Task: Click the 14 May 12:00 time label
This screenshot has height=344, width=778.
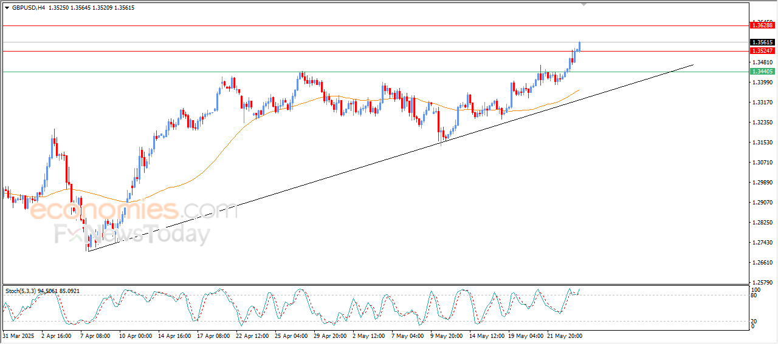Action: coord(486,336)
